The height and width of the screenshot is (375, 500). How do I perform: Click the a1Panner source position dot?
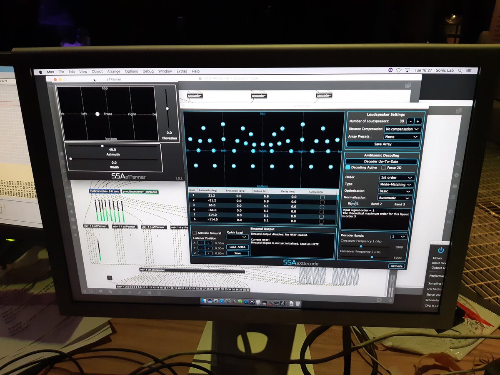[x=97, y=114]
